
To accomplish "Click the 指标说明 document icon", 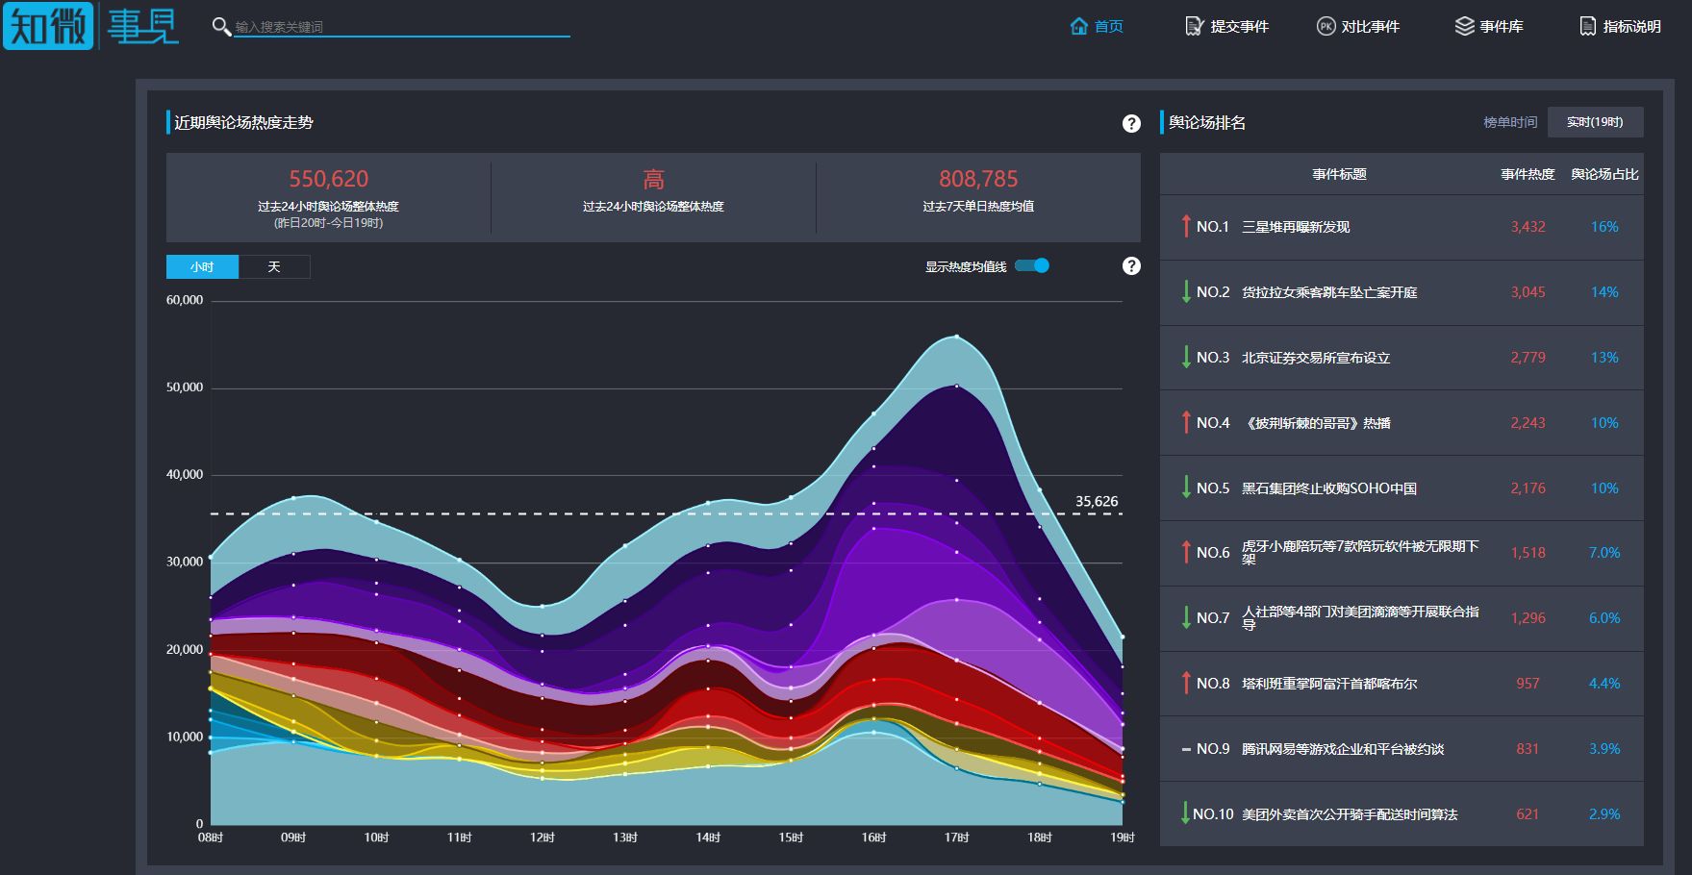I will tap(1587, 26).
